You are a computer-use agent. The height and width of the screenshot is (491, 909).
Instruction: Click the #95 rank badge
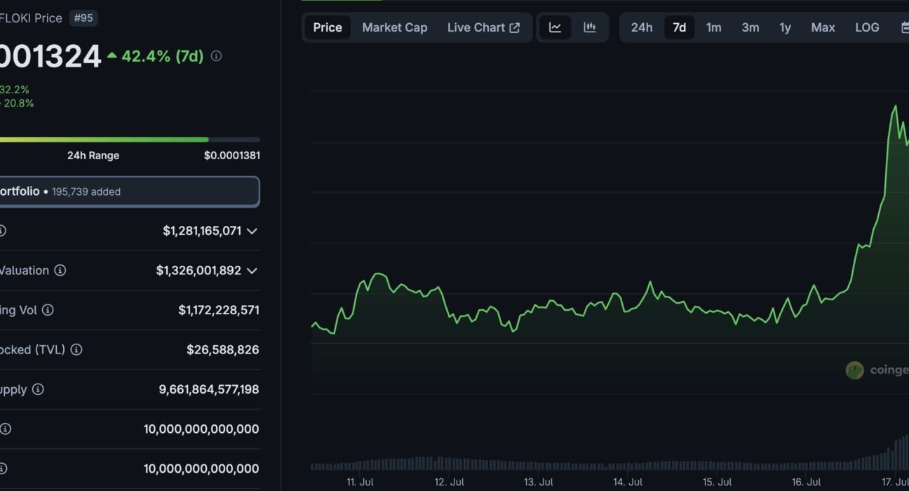point(83,18)
